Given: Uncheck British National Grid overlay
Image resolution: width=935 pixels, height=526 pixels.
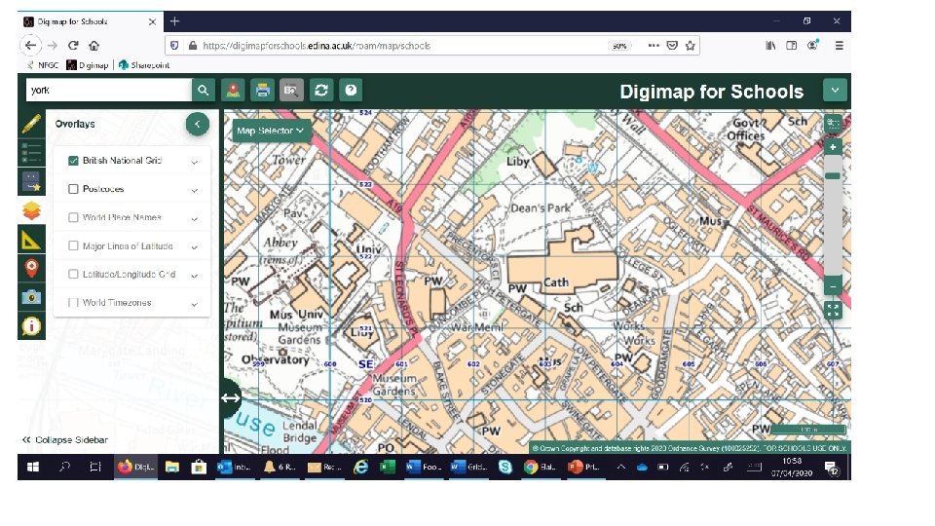Looking at the screenshot, I should (x=73, y=161).
